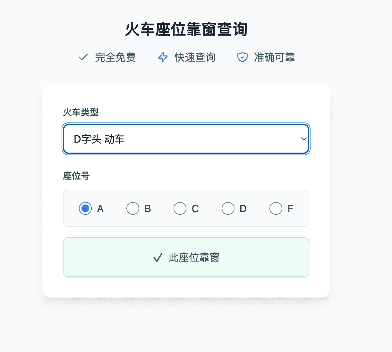Click the 此座位靠窗 result text

tap(194, 257)
